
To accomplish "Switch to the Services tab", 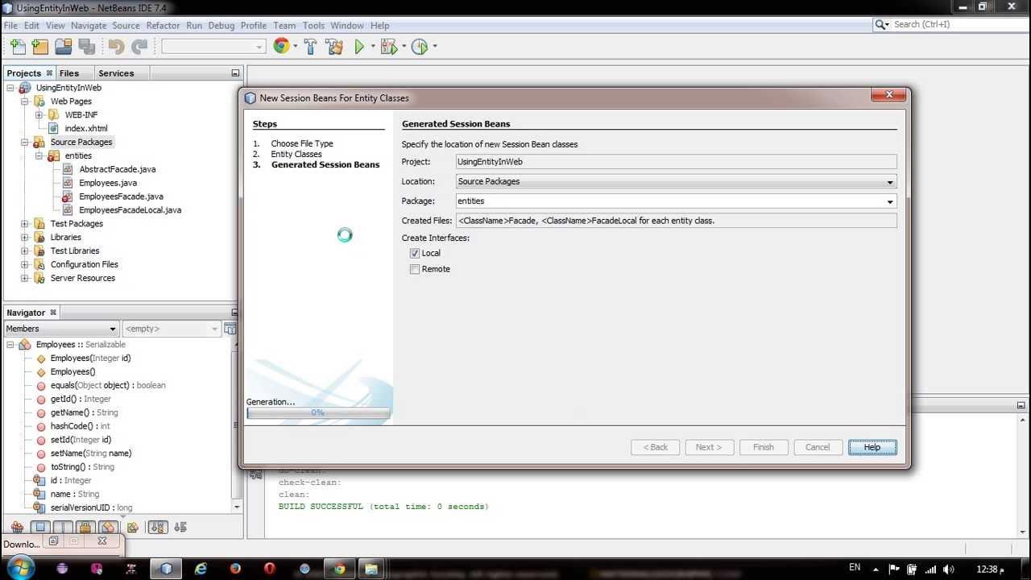I will (x=116, y=73).
